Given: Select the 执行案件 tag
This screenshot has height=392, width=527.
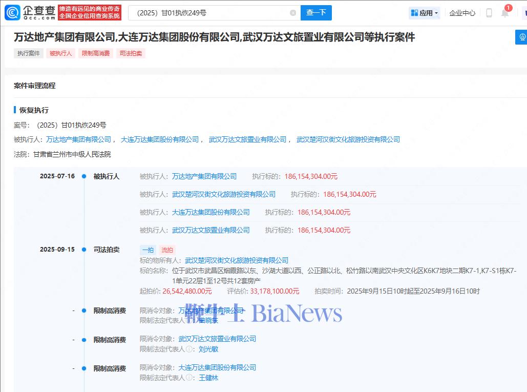Looking at the screenshot, I should [x=29, y=53].
